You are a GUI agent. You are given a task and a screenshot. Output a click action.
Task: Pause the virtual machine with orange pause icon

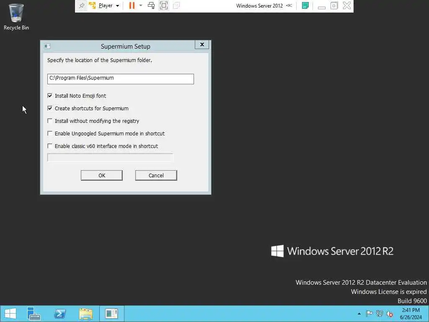(132, 5)
